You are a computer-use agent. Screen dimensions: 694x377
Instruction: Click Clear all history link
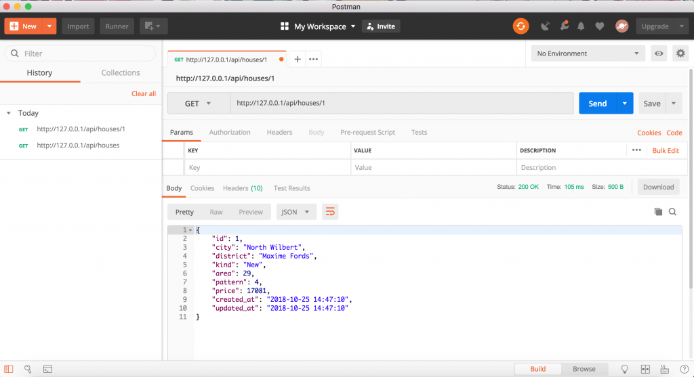(144, 93)
